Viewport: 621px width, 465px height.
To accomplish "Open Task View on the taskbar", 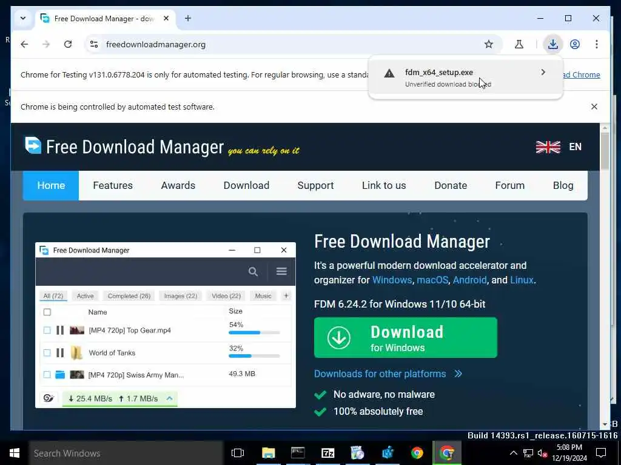I will tap(238, 453).
